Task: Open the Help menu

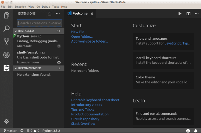Action: click(x=64, y=7)
